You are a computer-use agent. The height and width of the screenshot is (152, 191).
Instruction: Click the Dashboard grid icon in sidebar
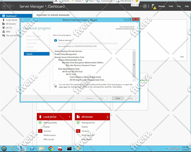tap(4, 16)
